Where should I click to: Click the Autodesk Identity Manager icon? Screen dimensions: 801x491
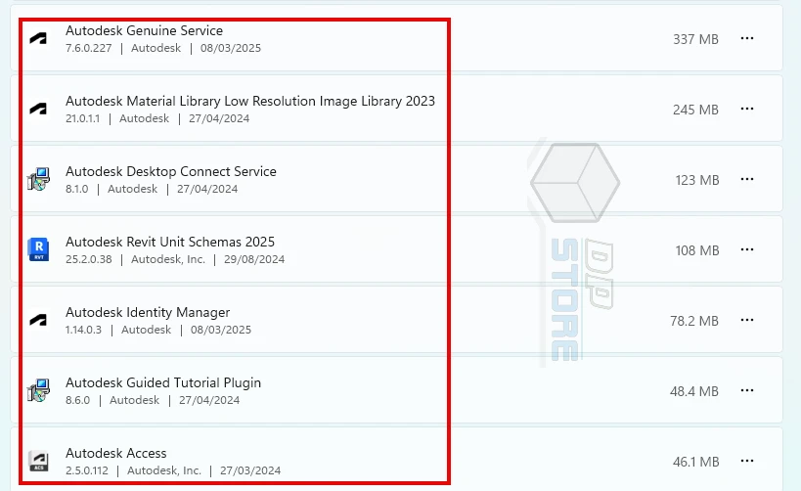pyautogui.click(x=38, y=321)
